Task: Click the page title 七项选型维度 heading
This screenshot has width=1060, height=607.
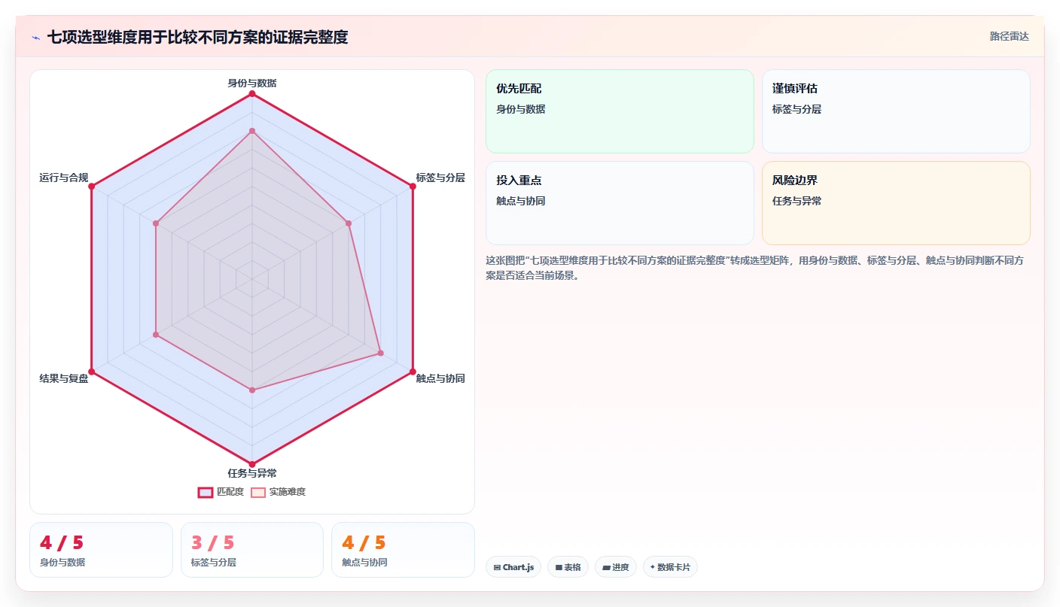Action: tap(198, 37)
